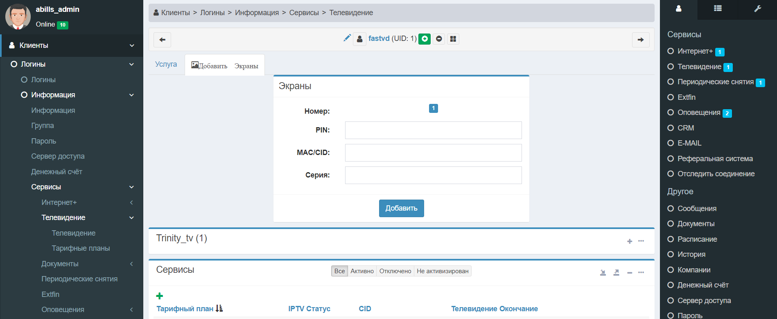Select the Отключено status filter
Screen dimensions: 777x319
point(395,271)
